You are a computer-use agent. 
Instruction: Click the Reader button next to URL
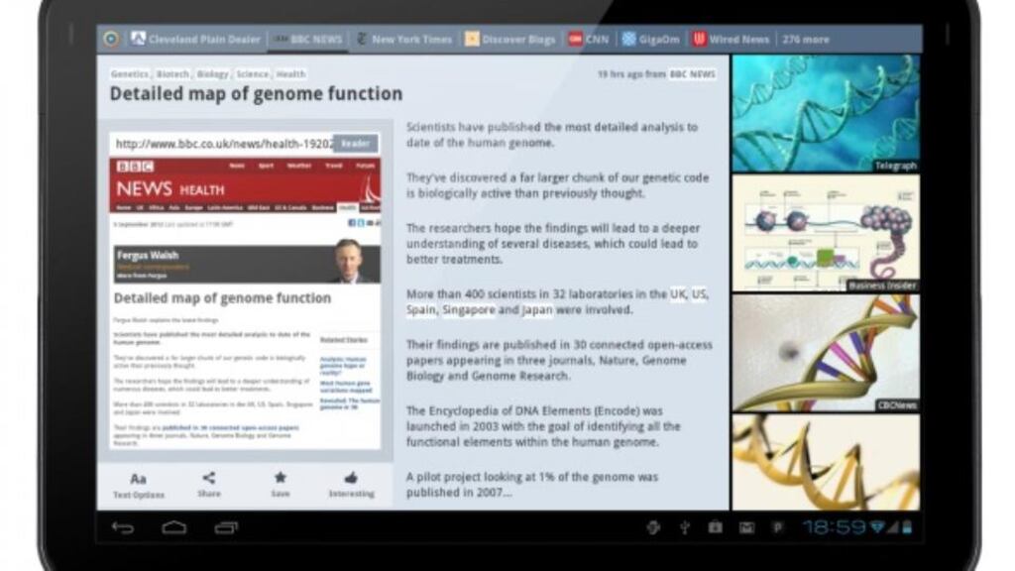(x=355, y=144)
